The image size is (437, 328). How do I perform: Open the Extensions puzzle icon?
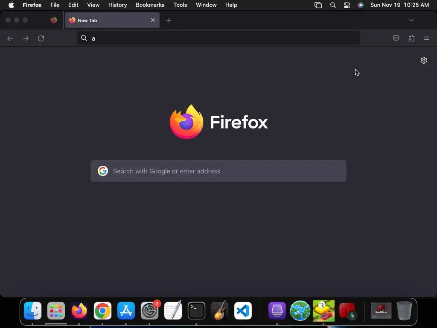point(411,38)
